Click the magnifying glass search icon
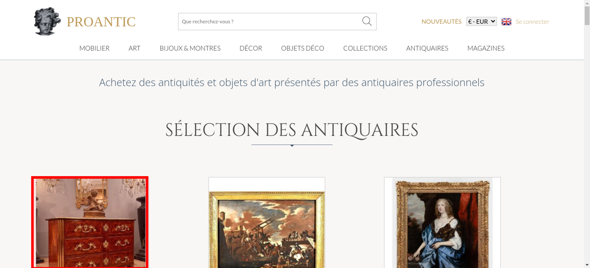Screen dimensions: 590x268 367,21
